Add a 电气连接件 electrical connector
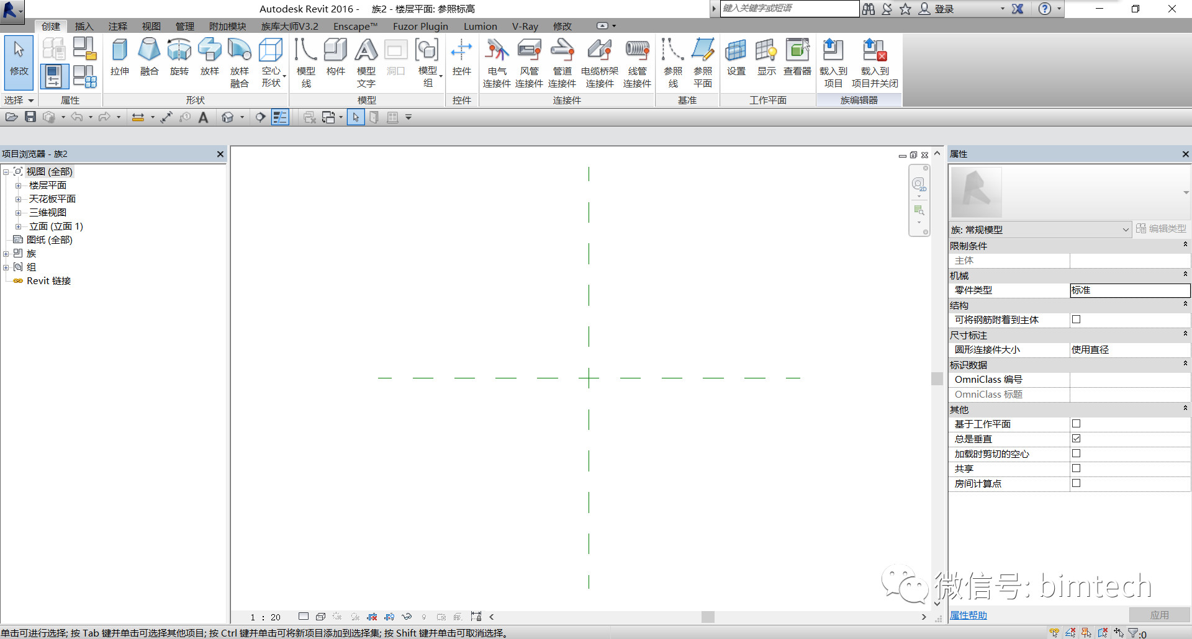 click(x=497, y=63)
